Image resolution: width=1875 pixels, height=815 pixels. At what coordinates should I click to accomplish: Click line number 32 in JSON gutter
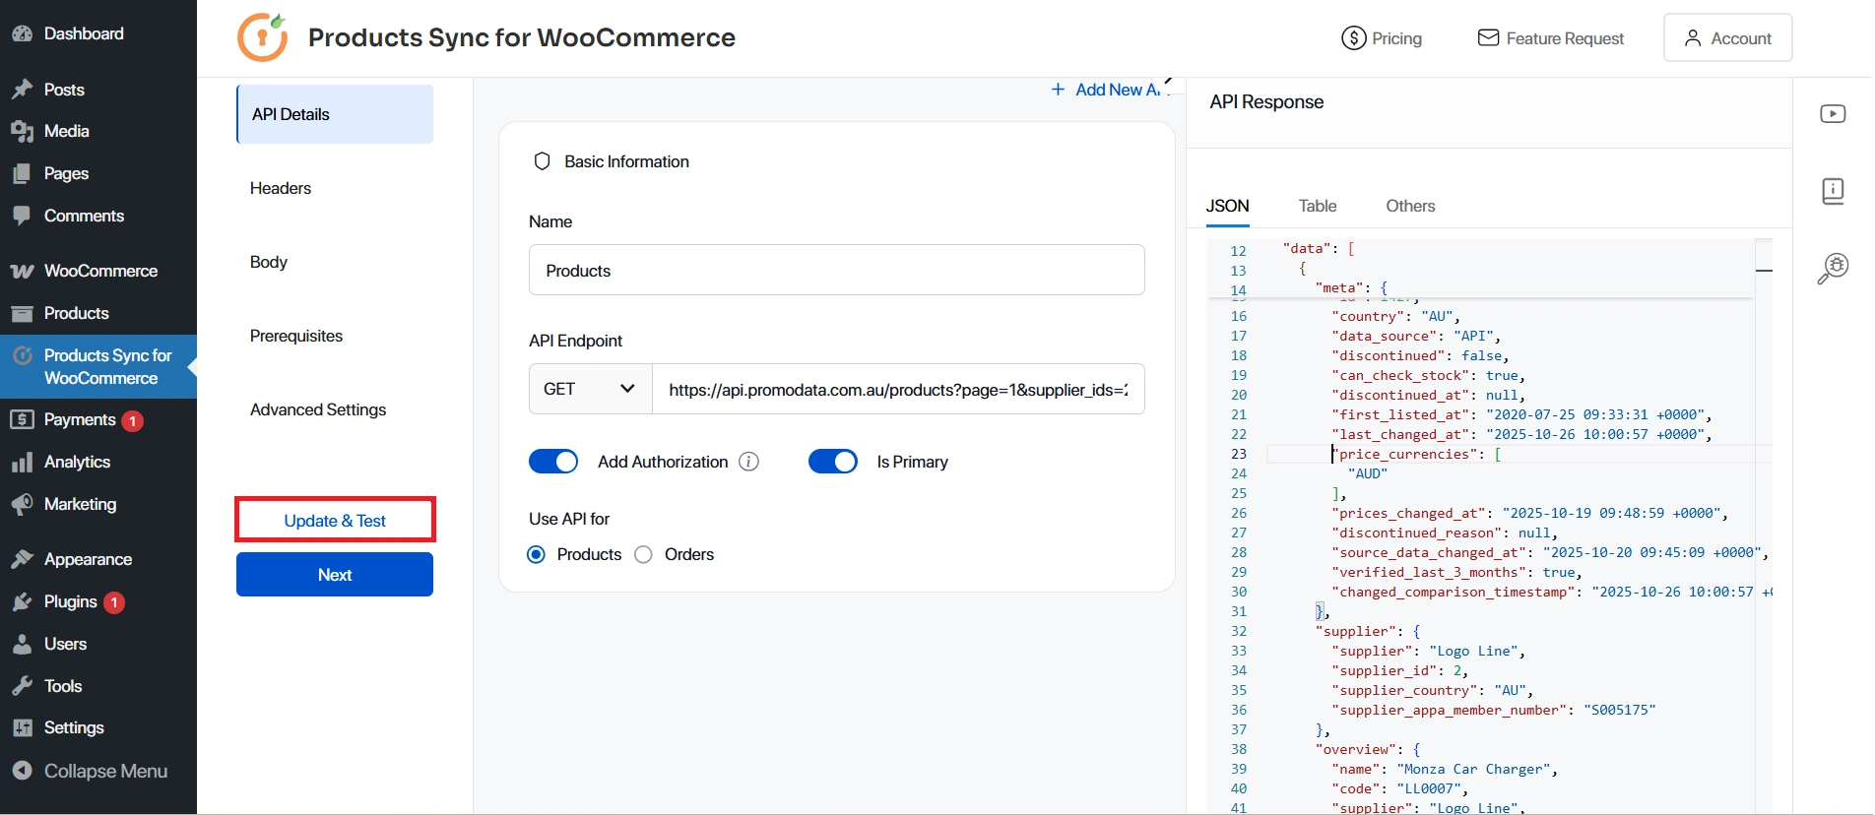[x=1239, y=631]
